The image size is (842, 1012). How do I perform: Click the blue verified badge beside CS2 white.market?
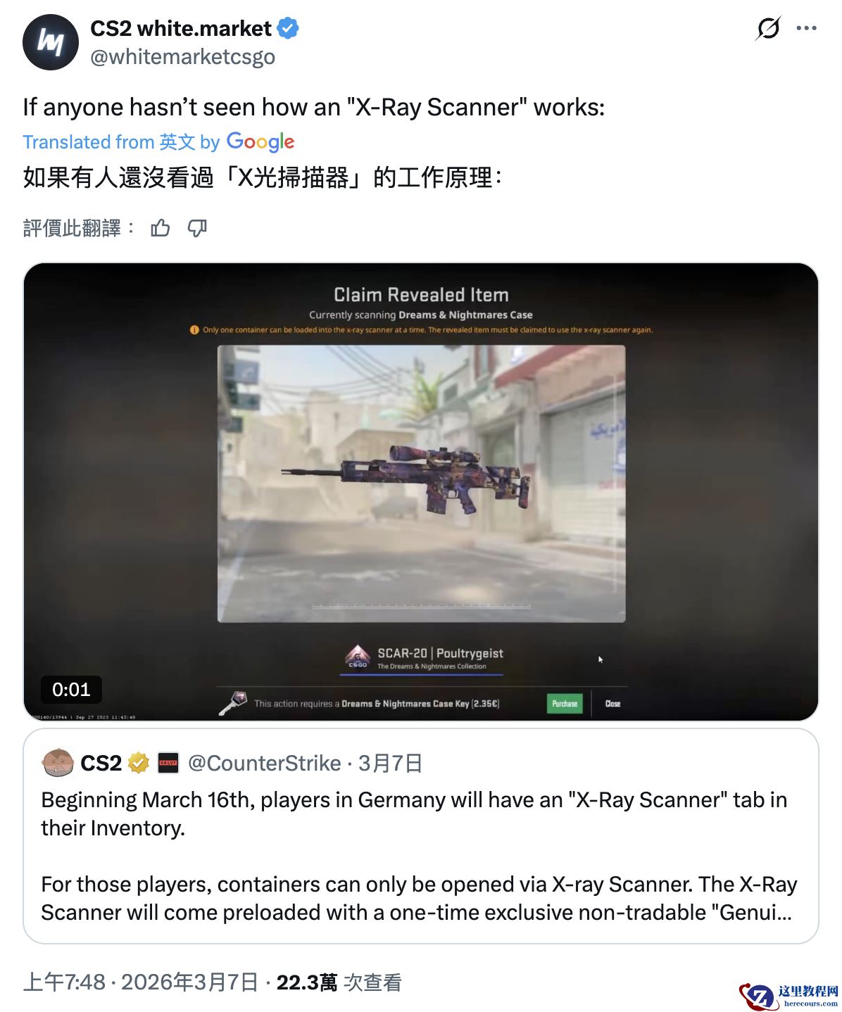tap(288, 29)
